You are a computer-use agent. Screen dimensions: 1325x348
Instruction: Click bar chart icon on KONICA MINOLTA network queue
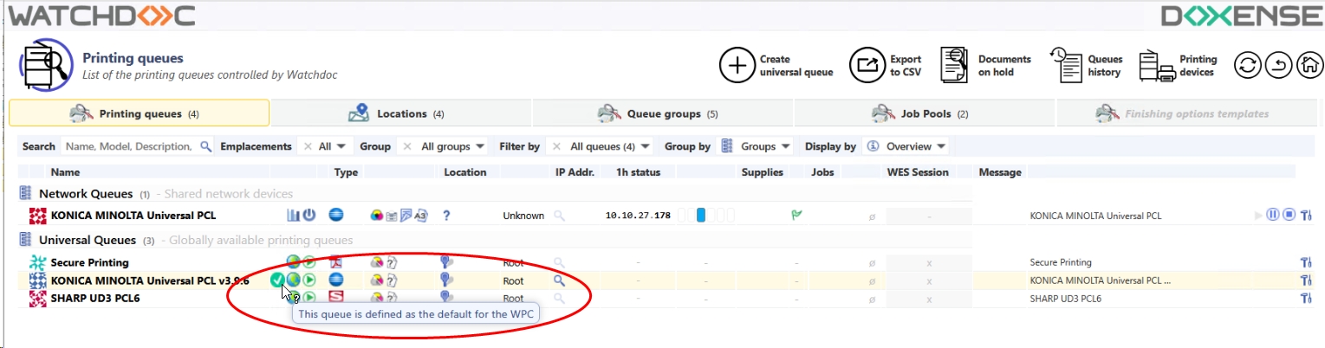293,215
